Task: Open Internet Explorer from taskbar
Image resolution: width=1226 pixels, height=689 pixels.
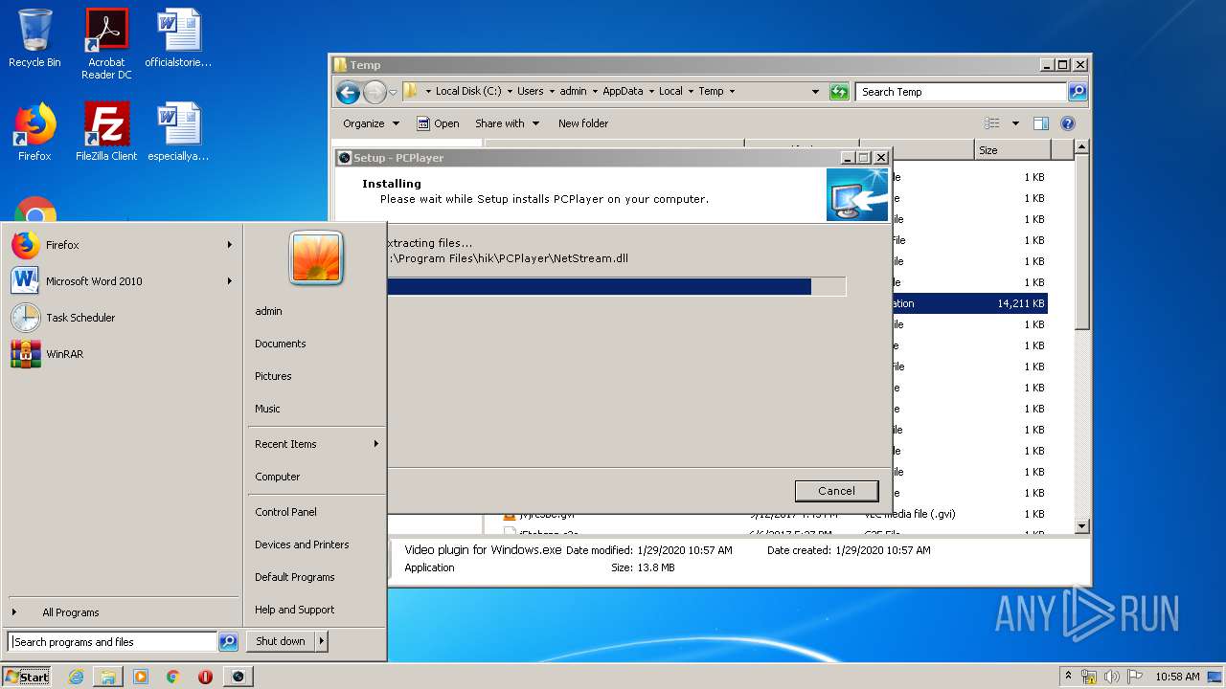Action: click(77, 677)
